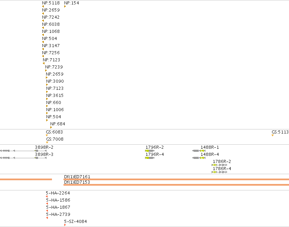The image size is (289, 227).
Task: Click the GS:6083 insertion label
Action: click(x=54, y=132)
